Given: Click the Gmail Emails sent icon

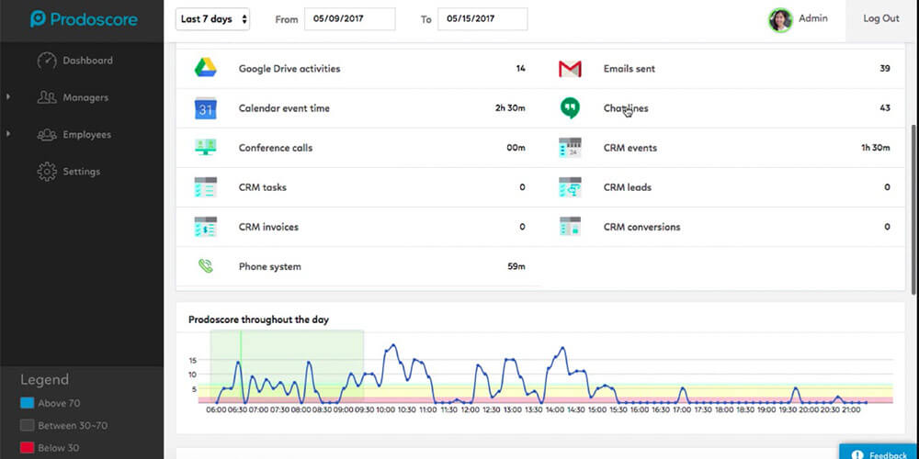Looking at the screenshot, I should tap(570, 69).
